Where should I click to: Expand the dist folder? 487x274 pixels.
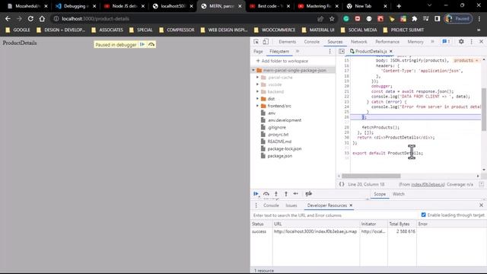(257, 99)
